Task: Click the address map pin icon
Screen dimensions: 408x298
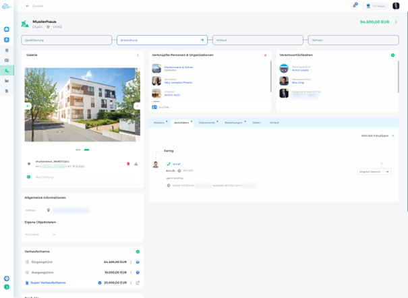Action: 49,210
